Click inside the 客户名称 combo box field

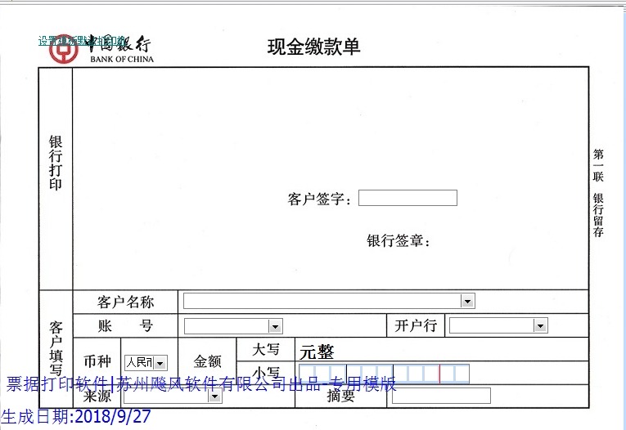321,302
